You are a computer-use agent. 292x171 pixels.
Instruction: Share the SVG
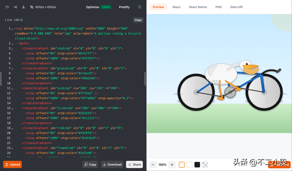[x=135, y=165]
